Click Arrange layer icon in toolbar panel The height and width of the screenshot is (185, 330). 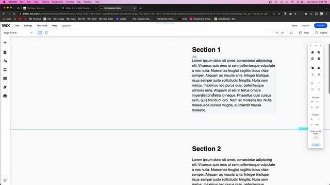point(312,68)
